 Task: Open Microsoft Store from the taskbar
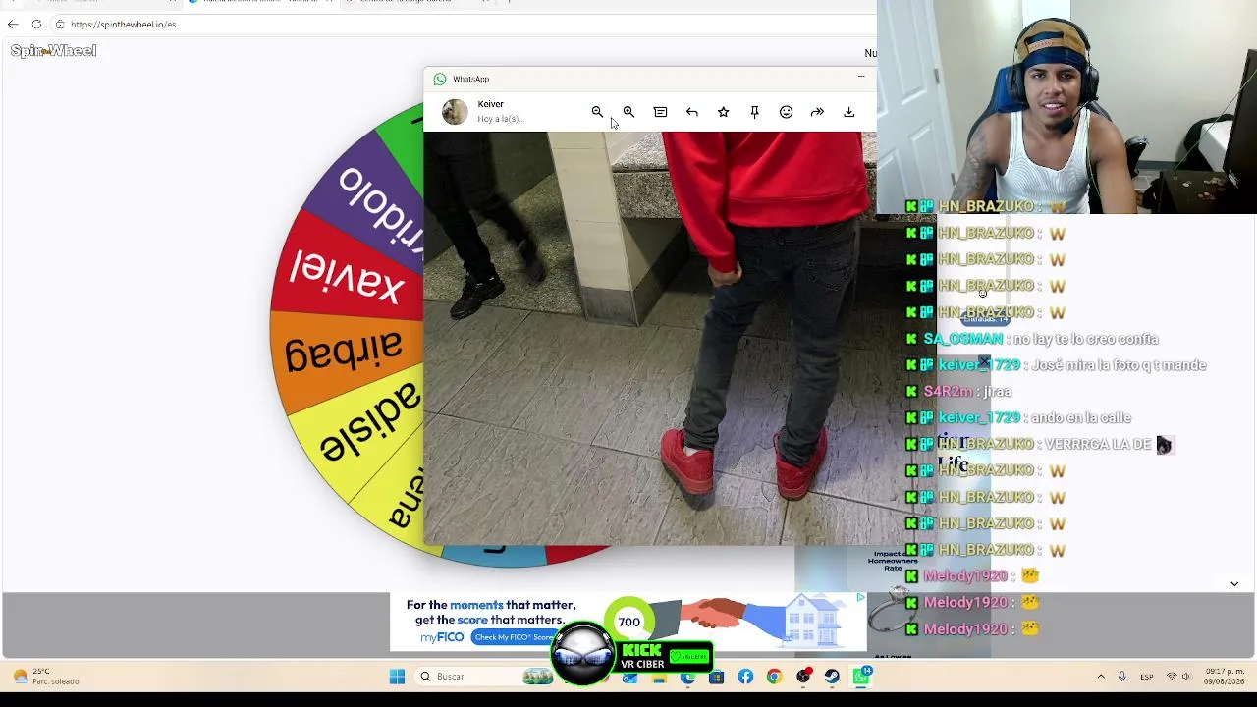coord(717,677)
